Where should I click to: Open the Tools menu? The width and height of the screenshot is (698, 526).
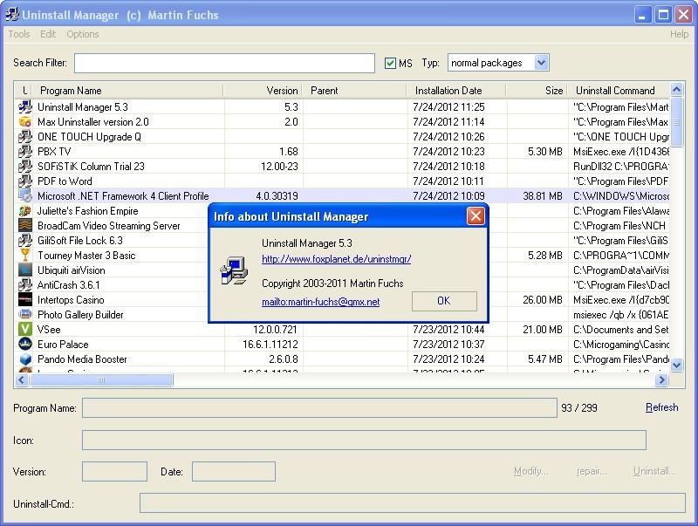click(19, 34)
